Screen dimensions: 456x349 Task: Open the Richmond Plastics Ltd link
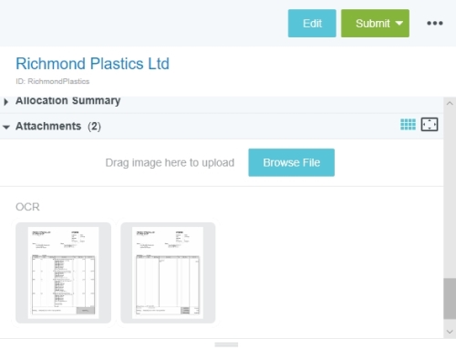pyautogui.click(x=92, y=64)
